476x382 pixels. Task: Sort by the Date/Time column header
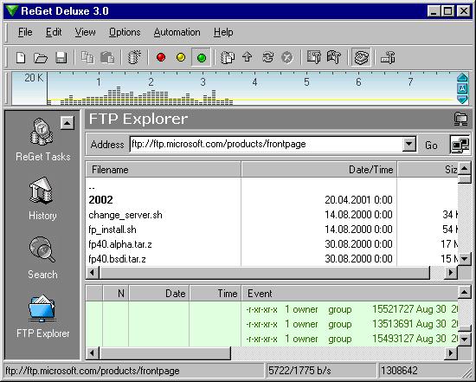click(x=319, y=169)
